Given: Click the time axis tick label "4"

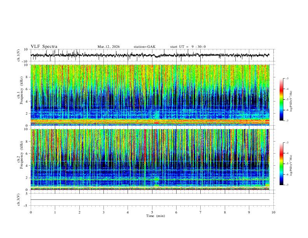Looking at the screenshot, I should pyautogui.click(x=128, y=212).
